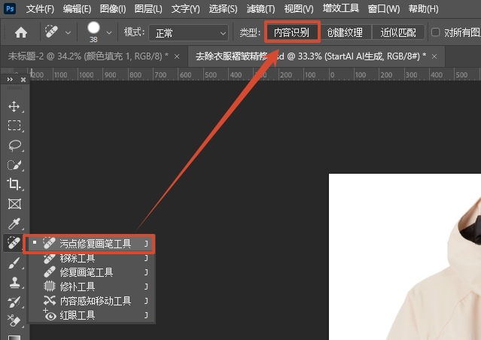Choose 红眼工具 from flyout
Viewport: 481px width, 340px height.
[x=92, y=315]
